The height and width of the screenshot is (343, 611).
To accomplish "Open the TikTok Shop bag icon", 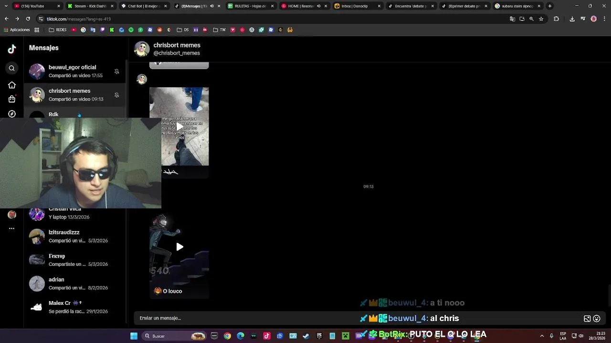I will click(12, 99).
